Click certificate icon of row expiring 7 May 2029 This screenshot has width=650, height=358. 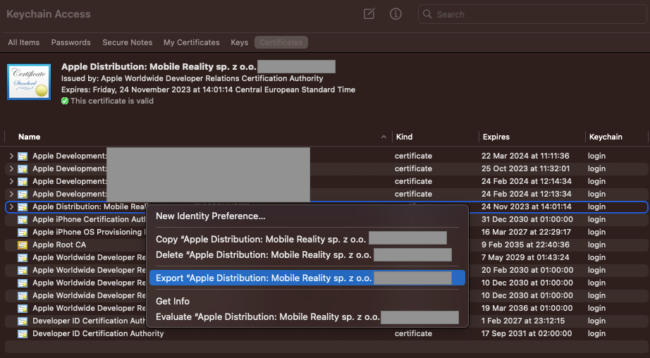23,258
